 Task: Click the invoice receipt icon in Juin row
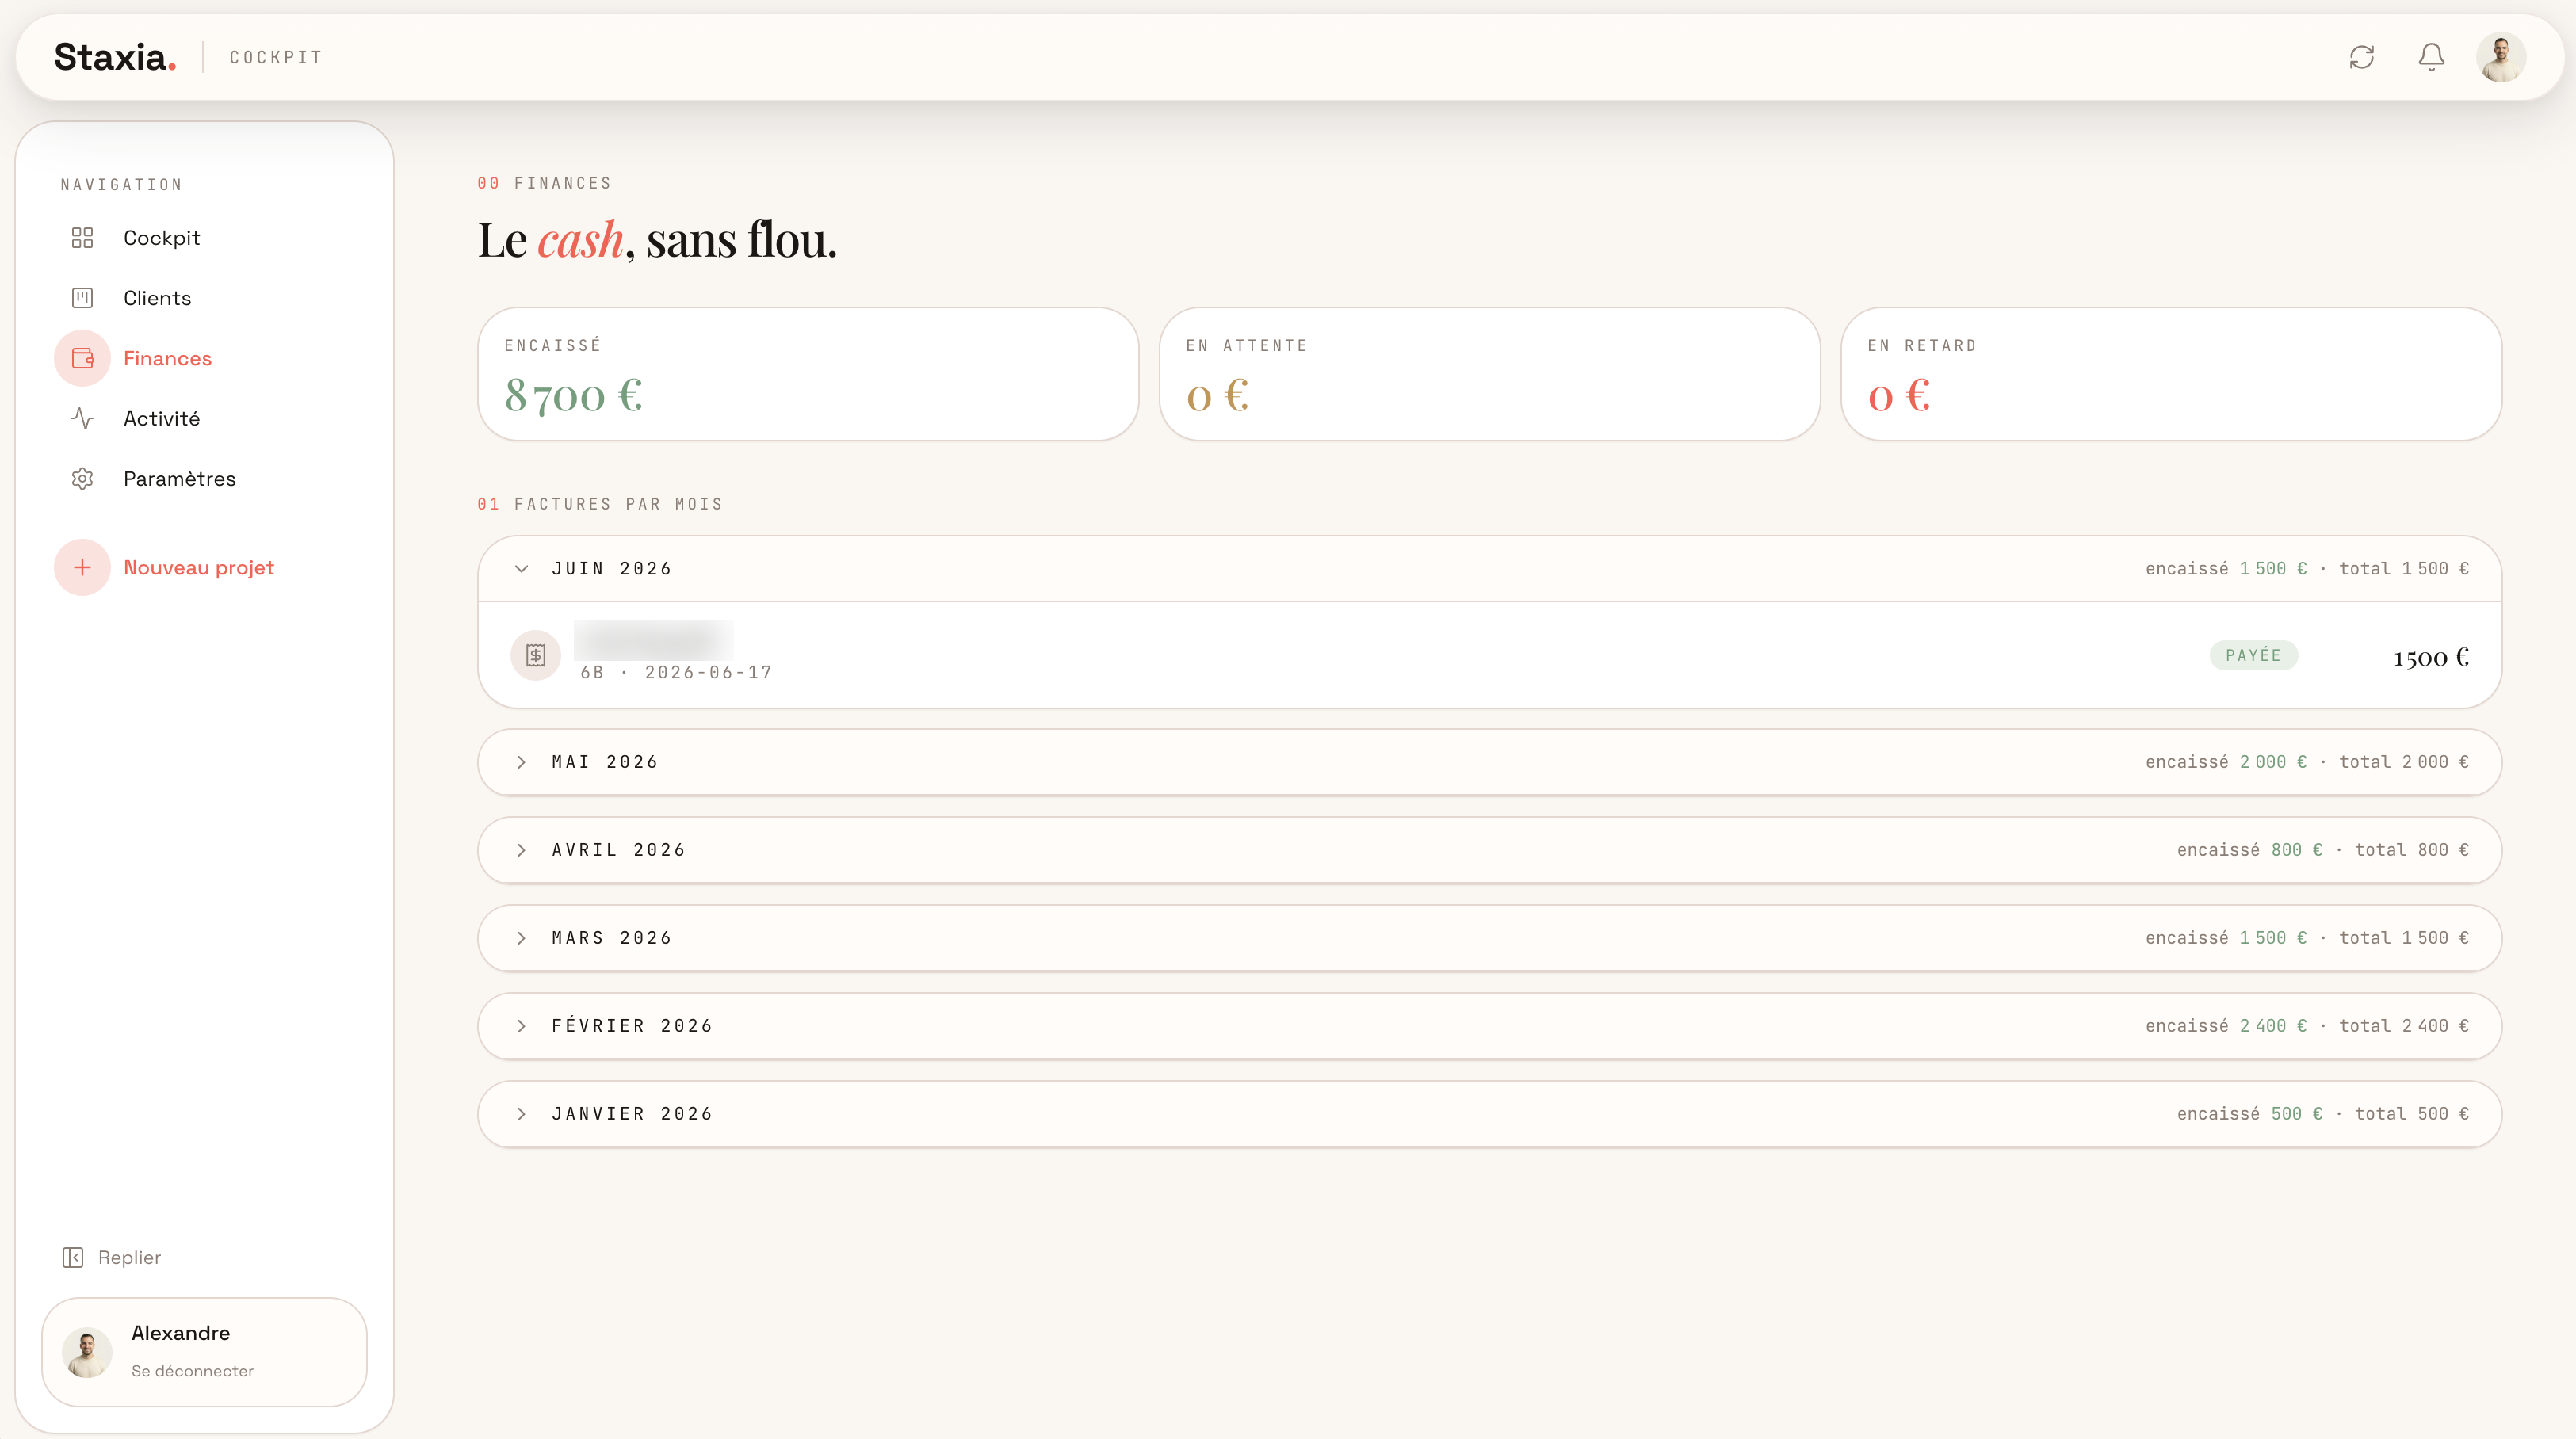[536, 655]
